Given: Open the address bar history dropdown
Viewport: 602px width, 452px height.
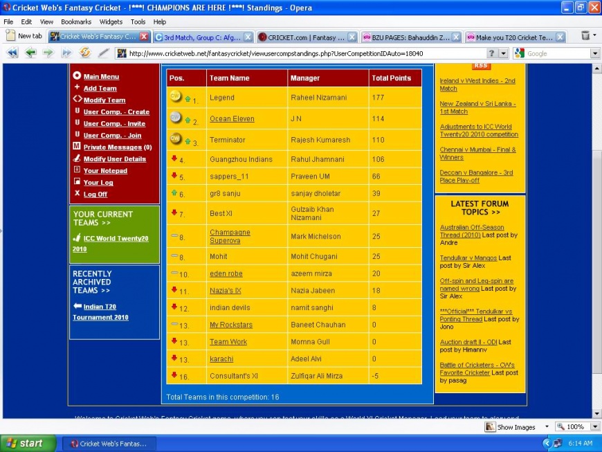Looking at the screenshot, I should pyautogui.click(x=503, y=53).
